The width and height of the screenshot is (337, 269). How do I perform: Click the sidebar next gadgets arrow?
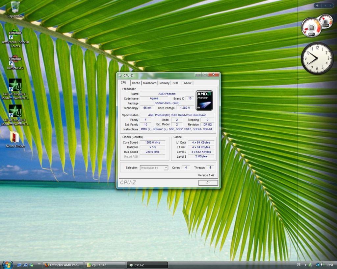pyautogui.click(x=330, y=6)
